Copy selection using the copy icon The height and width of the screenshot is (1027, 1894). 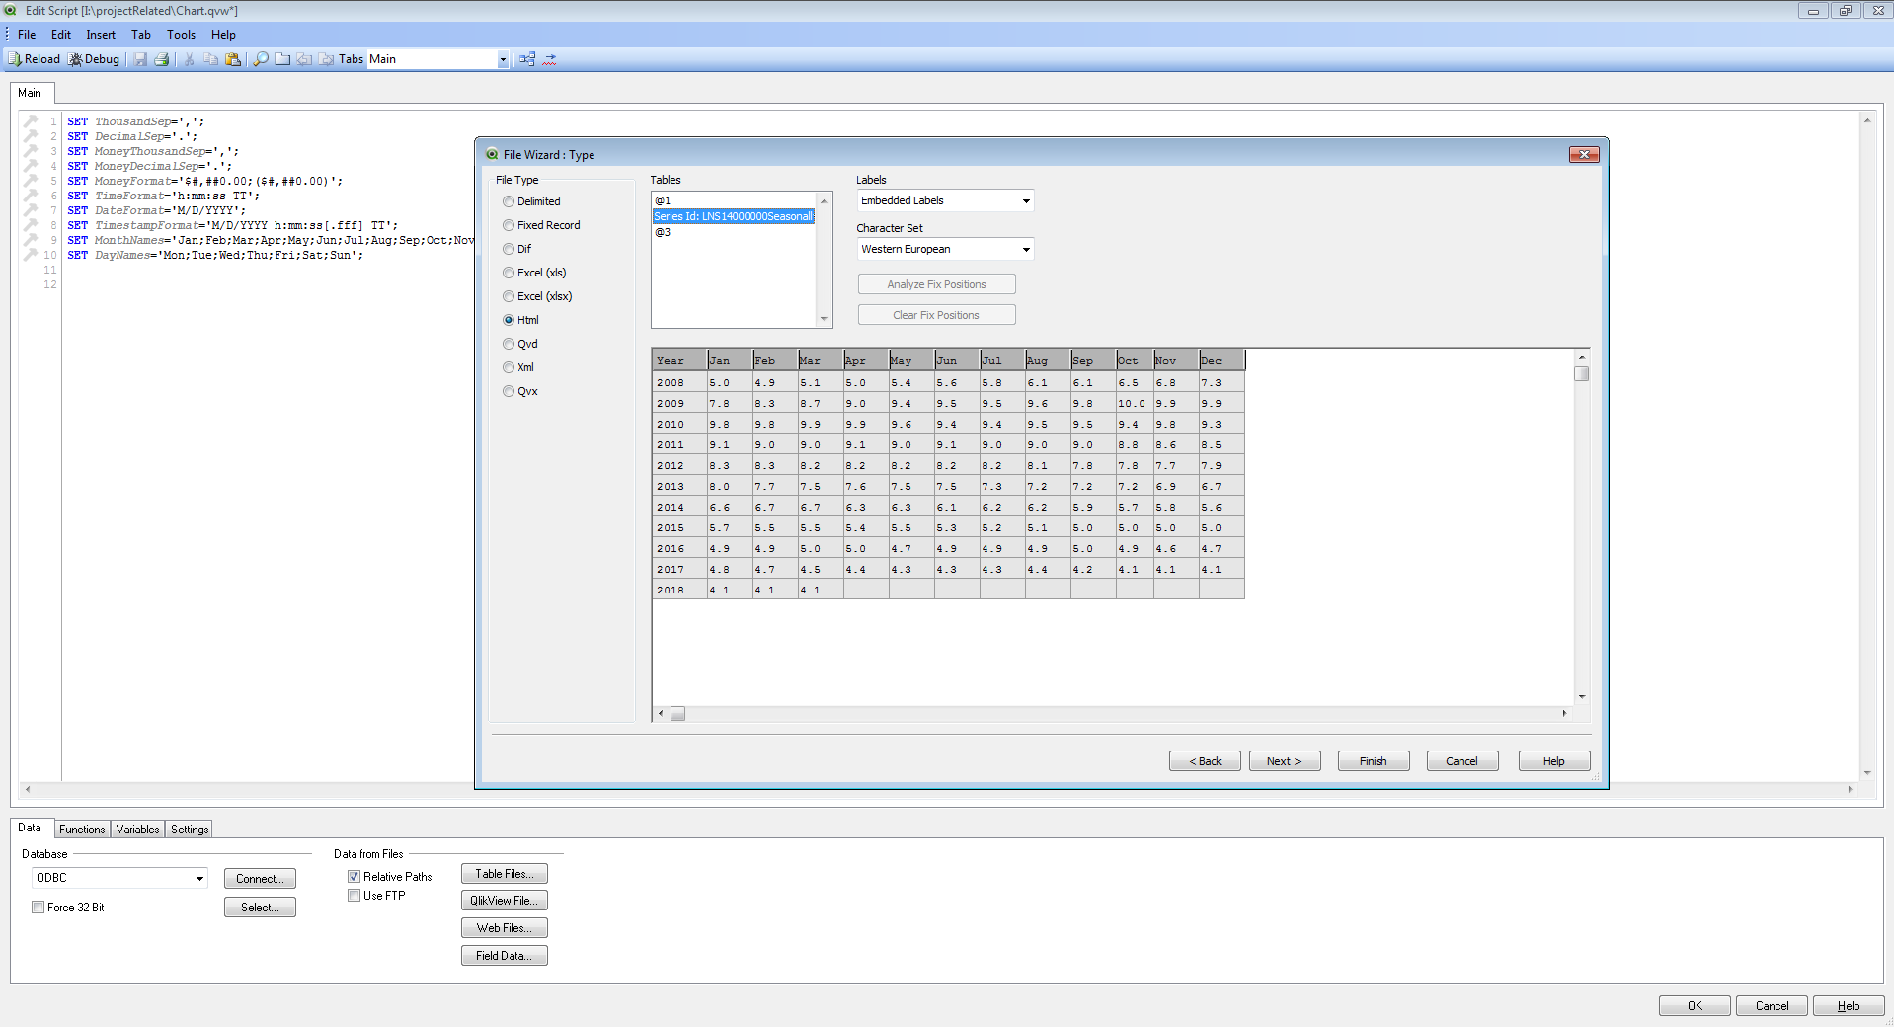210,59
